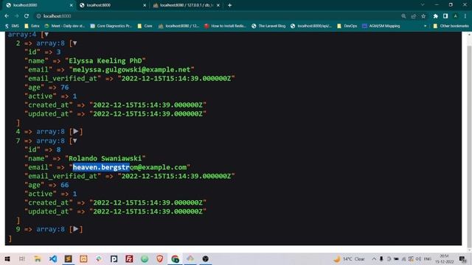This screenshot has width=472, height=265.
Task: Collapse the array at index 7
Action: (74, 141)
